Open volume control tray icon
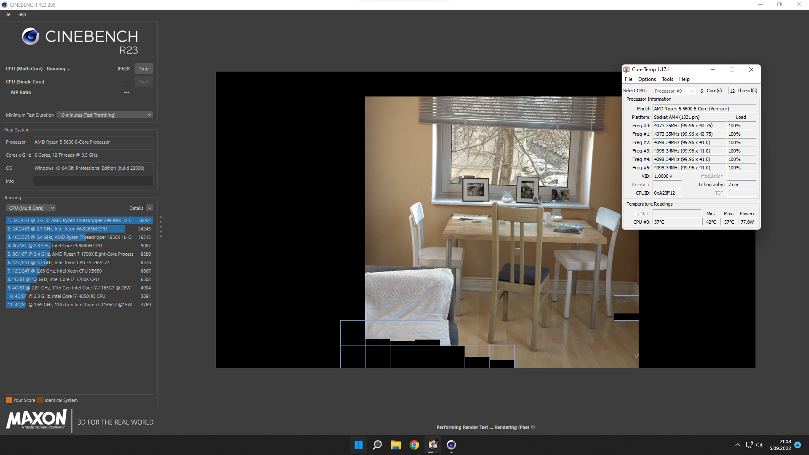The height and width of the screenshot is (455, 809). [759, 445]
